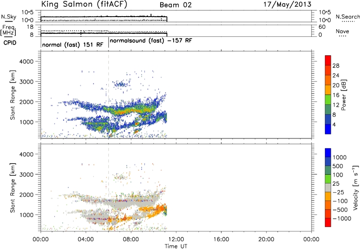This screenshot has width=360, height=249.
Task: Click the 'Slant Range [km]' label of the velocity panel
Action: 13,188
